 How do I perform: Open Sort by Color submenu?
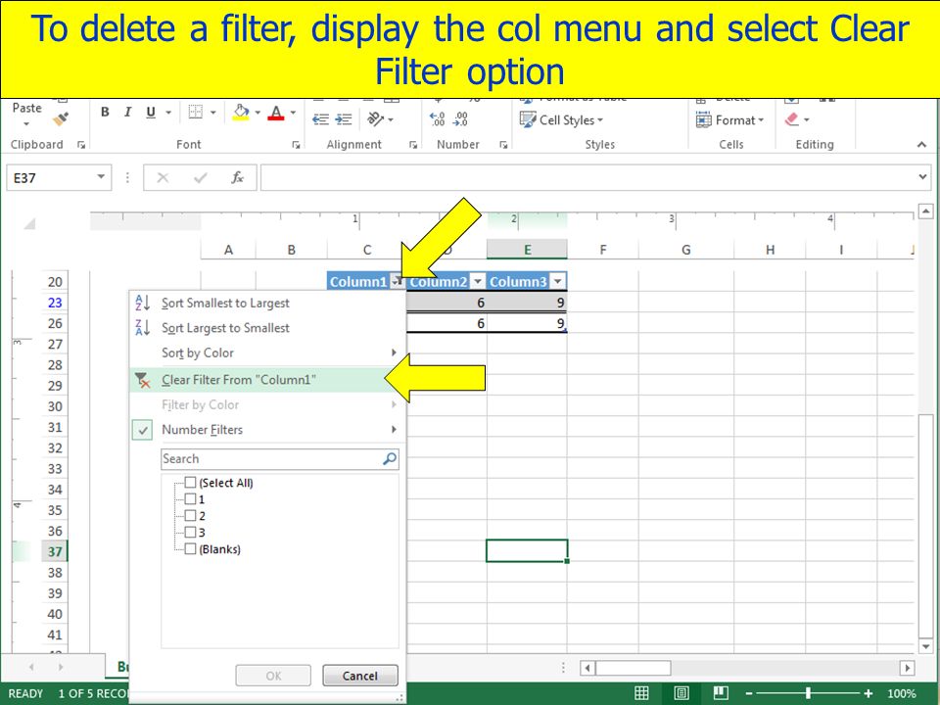tap(267, 352)
